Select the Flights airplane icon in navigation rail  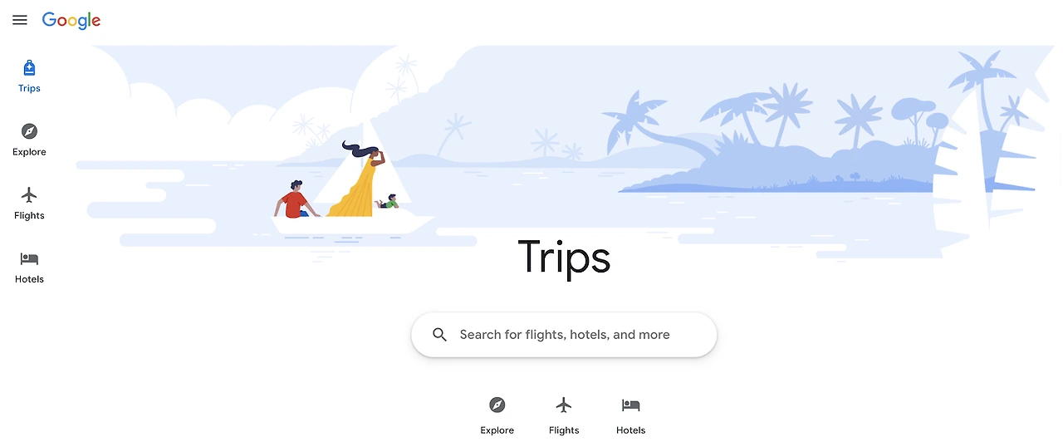coord(29,195)
